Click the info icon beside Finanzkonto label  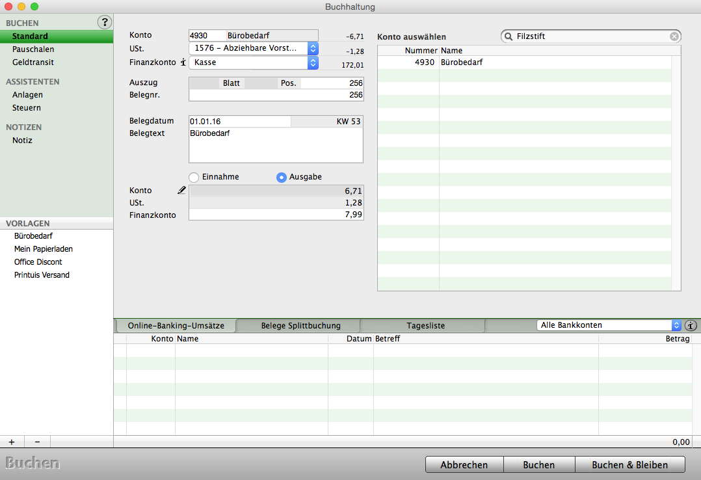coord(183,62)
